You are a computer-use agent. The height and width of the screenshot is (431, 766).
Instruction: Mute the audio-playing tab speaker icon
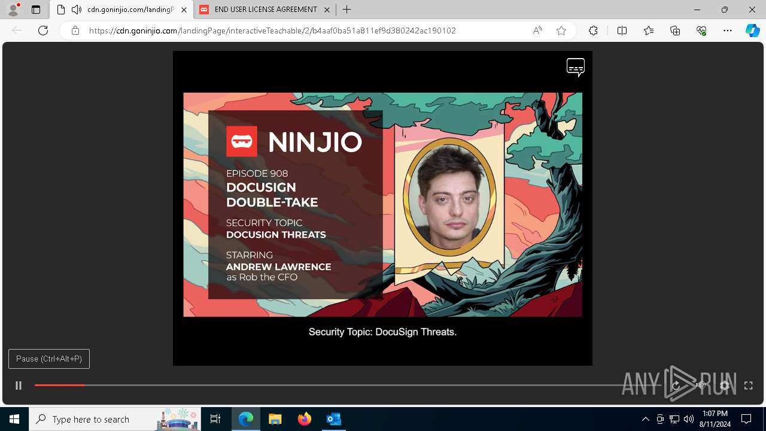click(77, 10)
